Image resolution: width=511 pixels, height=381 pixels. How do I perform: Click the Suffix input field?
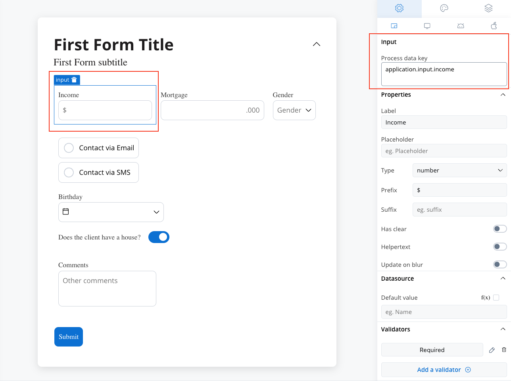point(460,209)
